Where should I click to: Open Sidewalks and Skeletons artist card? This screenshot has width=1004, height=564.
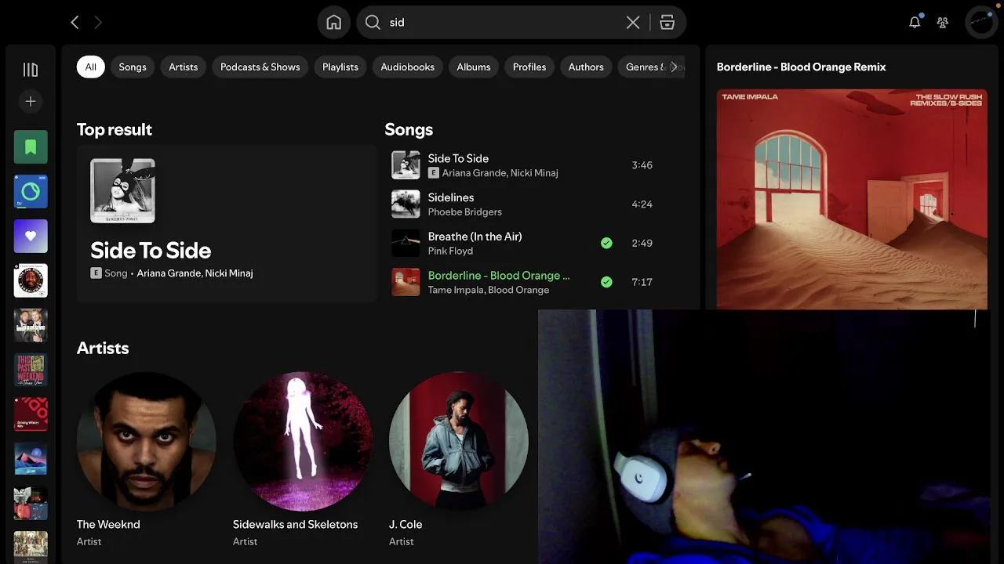click(303, 459)
